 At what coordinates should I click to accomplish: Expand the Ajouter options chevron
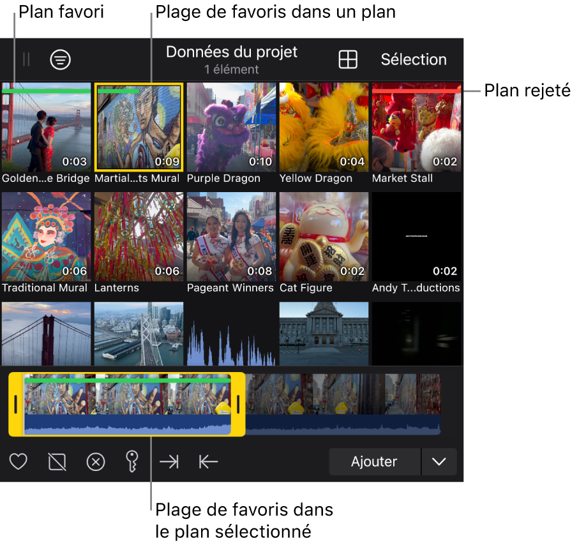tap(439, 461)
